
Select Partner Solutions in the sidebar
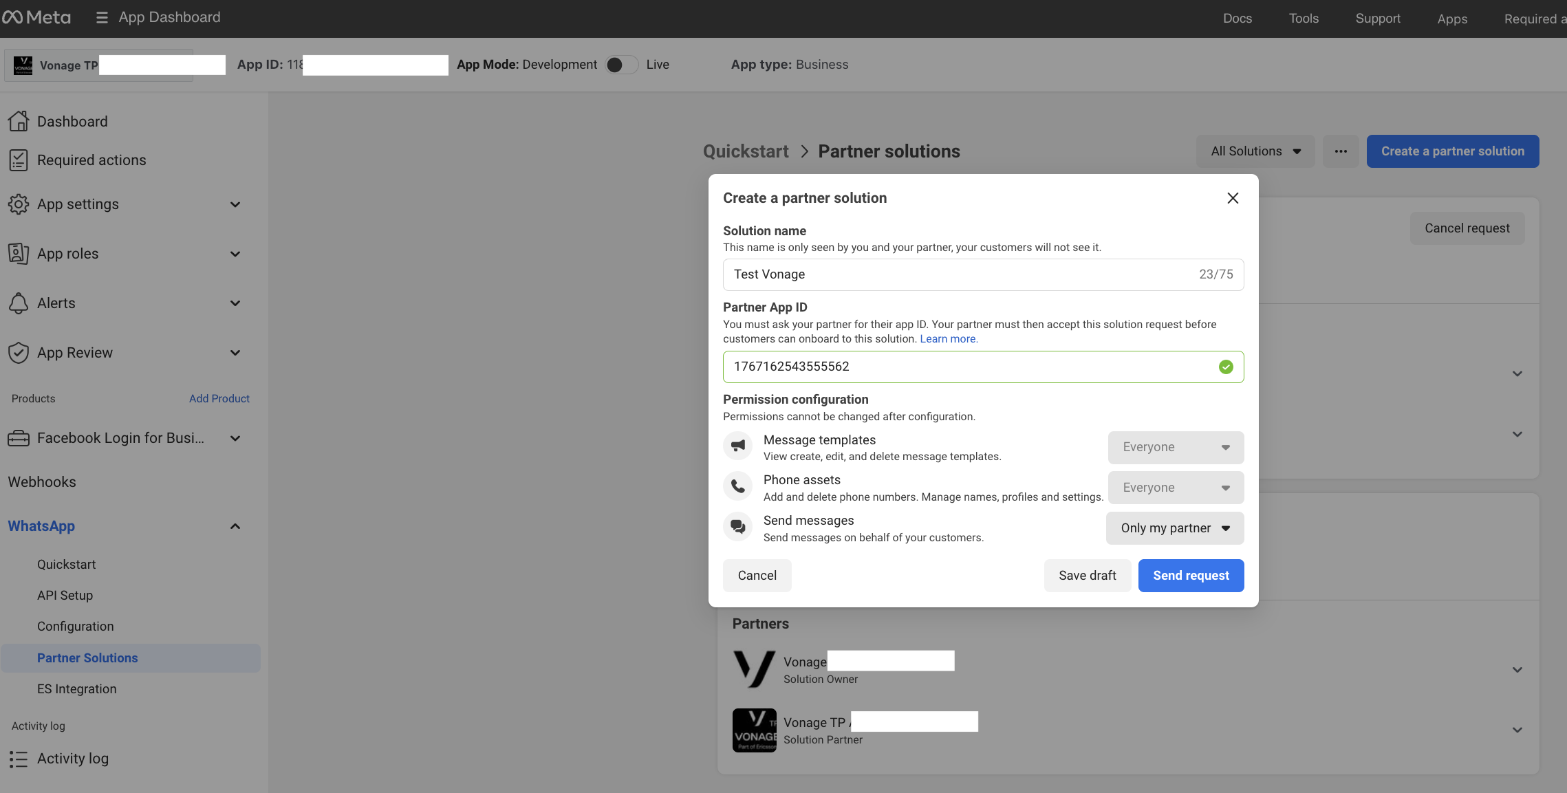tap(131, 658)
